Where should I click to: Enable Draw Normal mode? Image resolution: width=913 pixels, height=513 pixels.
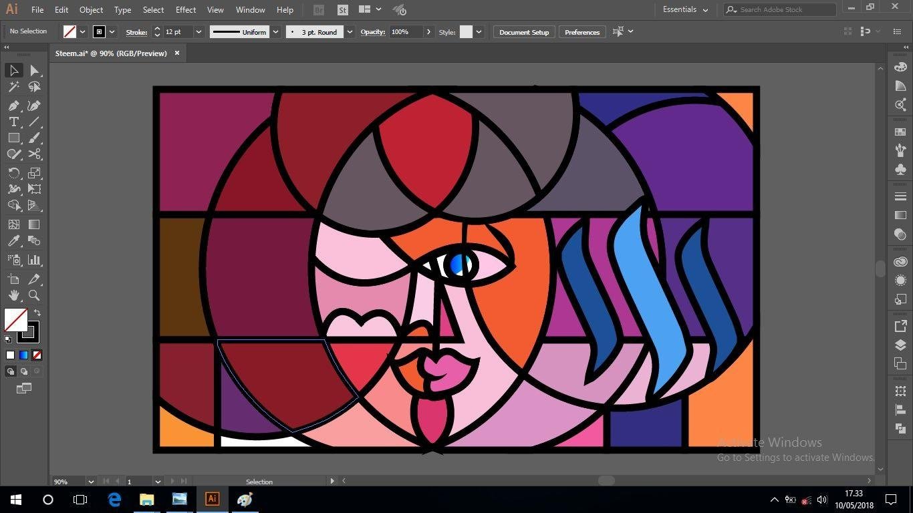[x=11, y=371]
